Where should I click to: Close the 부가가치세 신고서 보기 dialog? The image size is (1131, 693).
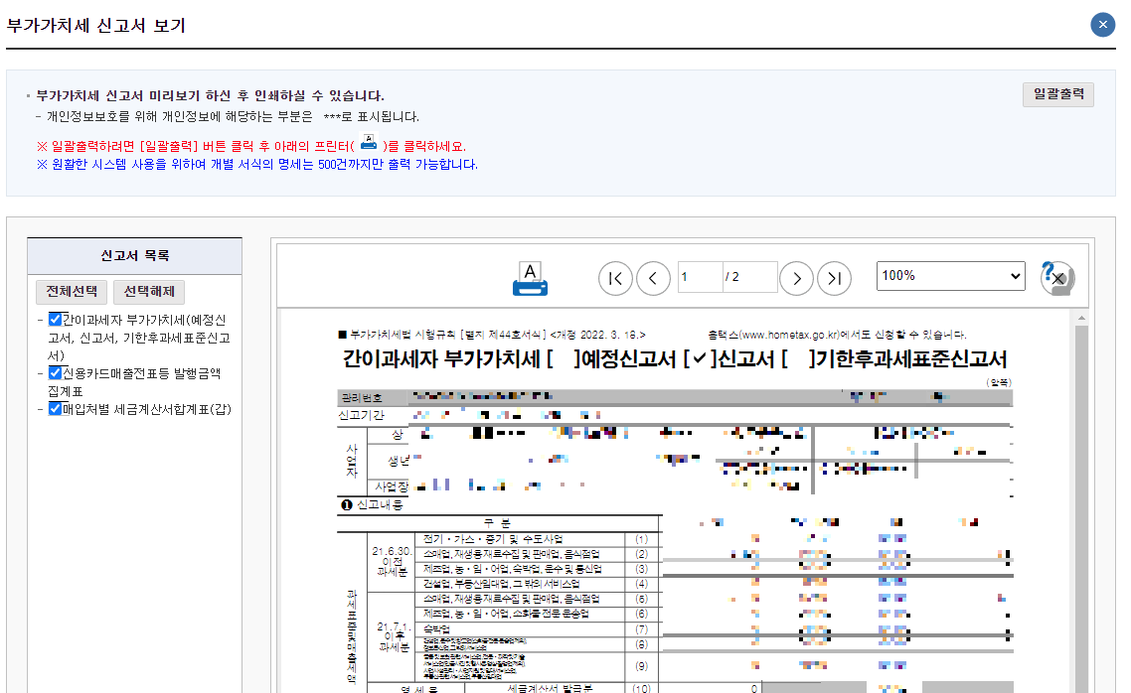point(1102,25)
